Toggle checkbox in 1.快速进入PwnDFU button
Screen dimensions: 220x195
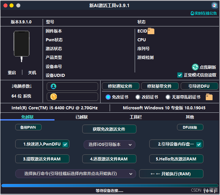tap(65, 144)
